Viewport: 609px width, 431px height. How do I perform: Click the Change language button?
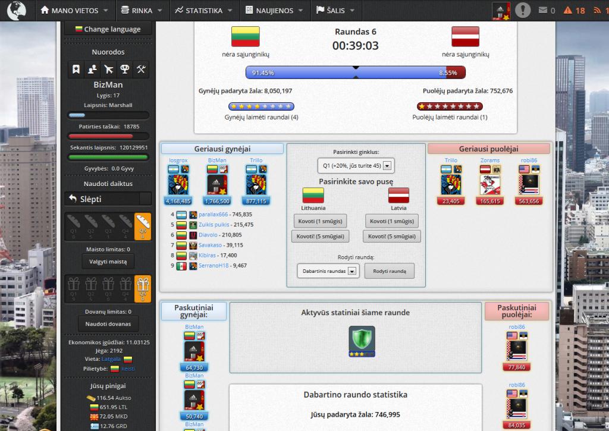pos(108,29)
